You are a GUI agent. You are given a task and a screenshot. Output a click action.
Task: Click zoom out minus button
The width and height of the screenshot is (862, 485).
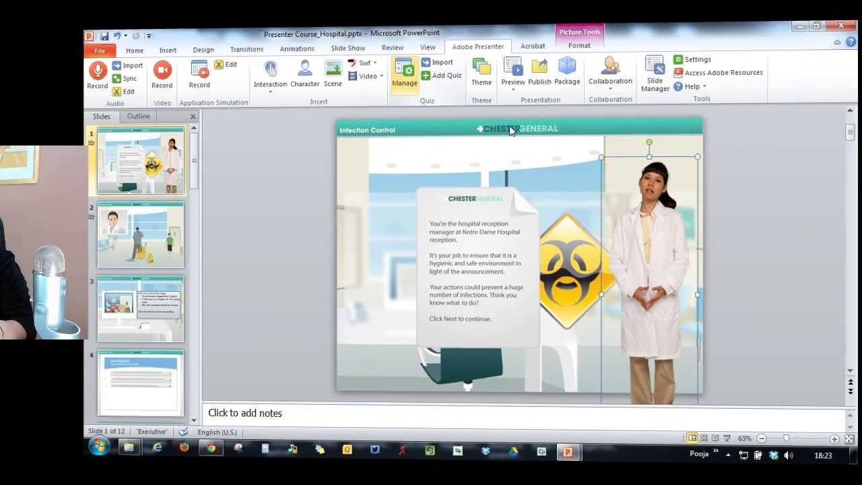coord(762,439)
